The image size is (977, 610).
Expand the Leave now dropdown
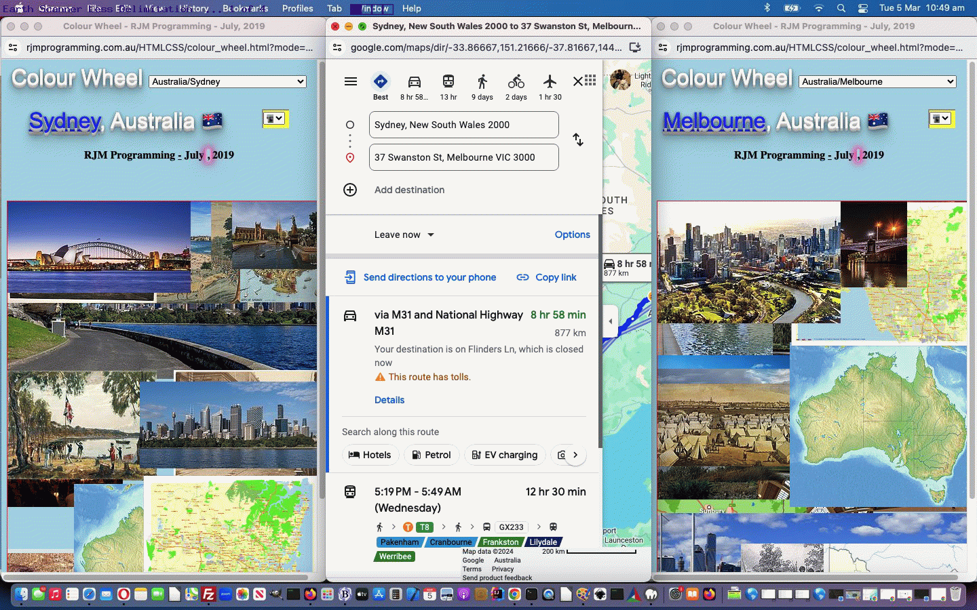pyautogui.click(x=404, y=235)
